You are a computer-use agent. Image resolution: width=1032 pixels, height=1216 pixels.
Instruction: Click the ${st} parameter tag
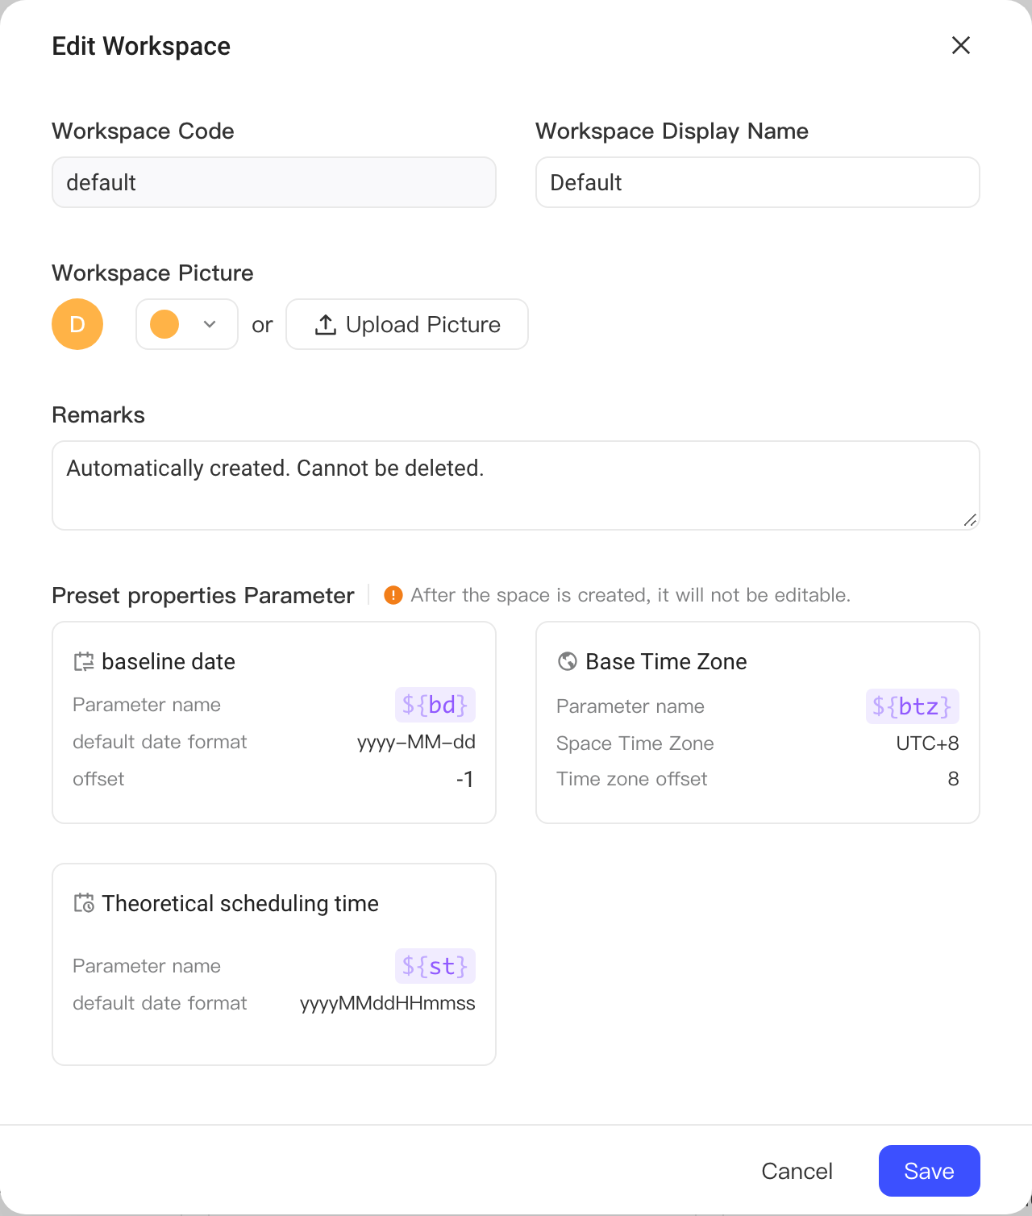point(435,966)
